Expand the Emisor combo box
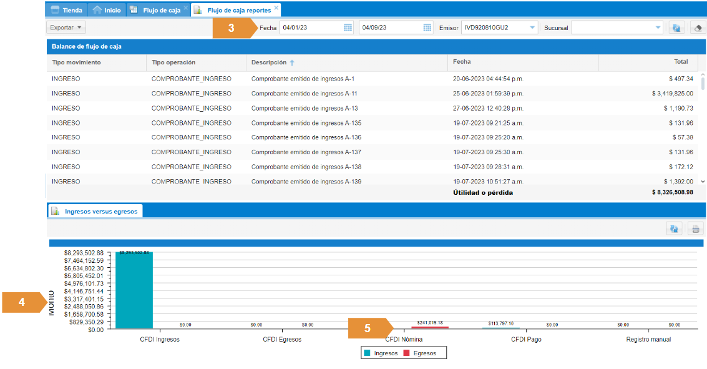The image size is (707, 369). pyautogui.click(x=532, y=27)
